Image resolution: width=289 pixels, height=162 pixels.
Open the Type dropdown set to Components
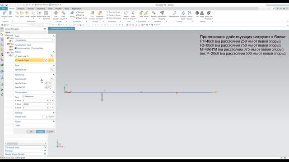tap(34, 40)
